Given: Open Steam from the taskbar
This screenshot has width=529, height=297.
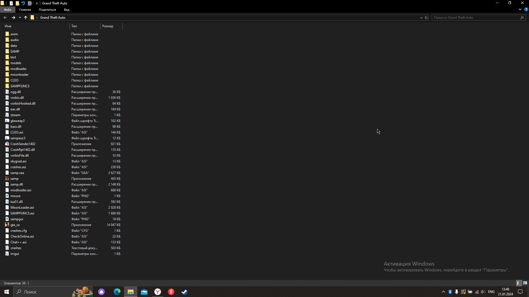Looking at the screenshot, I should click(x=184, y=292).
